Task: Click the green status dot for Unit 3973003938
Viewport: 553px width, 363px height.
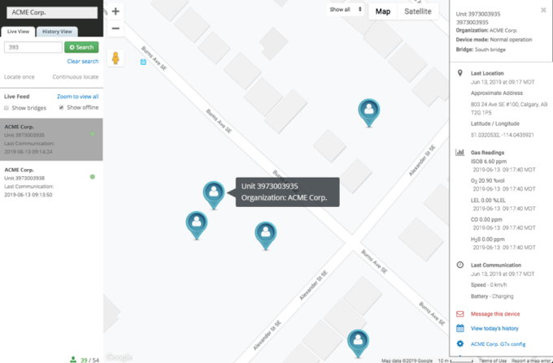Action: [x=93, y=177]
